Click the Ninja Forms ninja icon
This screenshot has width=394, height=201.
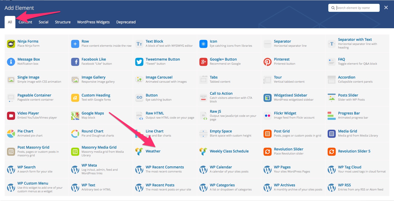[11, 44]
